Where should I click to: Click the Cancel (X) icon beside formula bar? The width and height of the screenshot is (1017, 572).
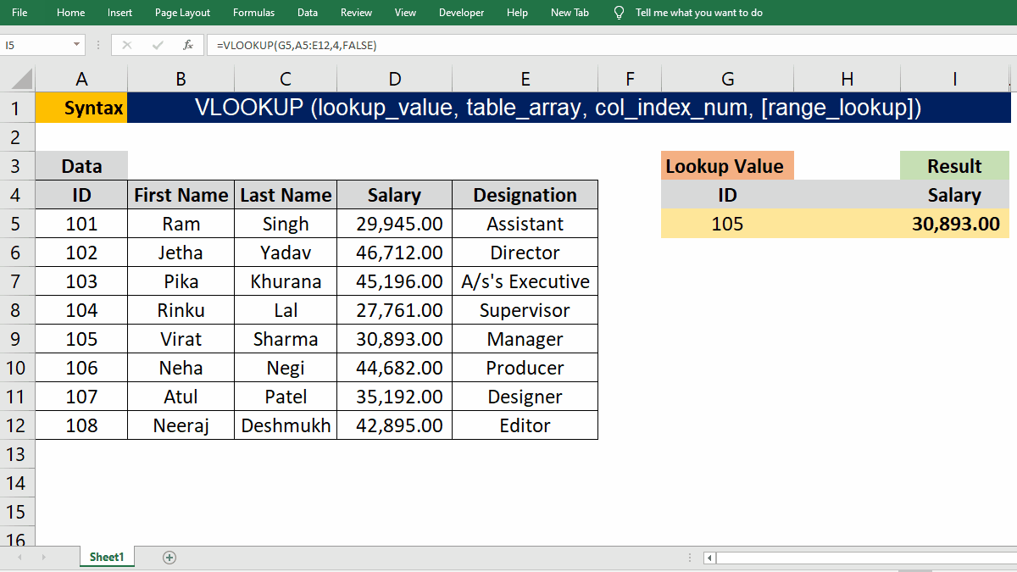click(x=127, y=45)
